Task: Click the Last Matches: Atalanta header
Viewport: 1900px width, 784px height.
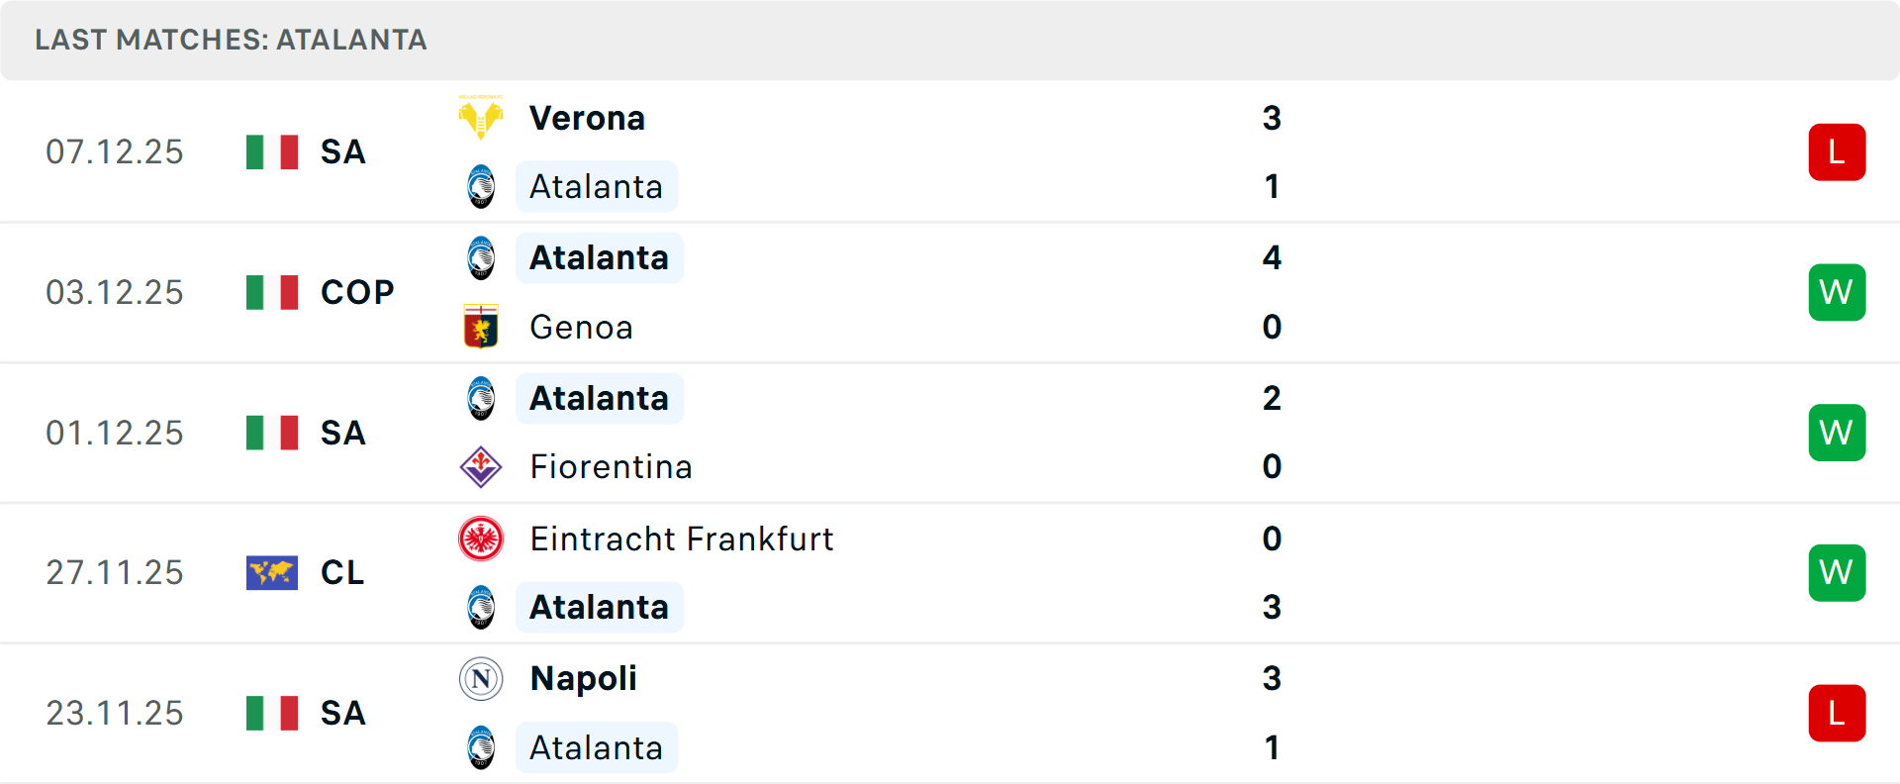Action: (231, 40)
